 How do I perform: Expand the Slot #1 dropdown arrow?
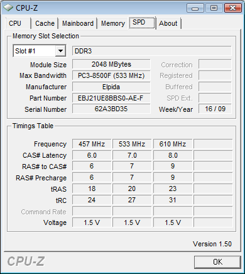point(60,51)
